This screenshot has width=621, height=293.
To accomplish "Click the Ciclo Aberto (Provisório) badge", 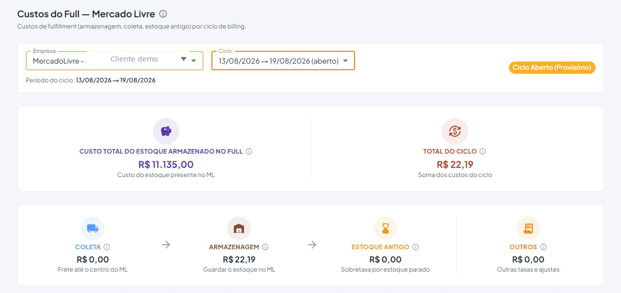I will (x=552, y=68).
